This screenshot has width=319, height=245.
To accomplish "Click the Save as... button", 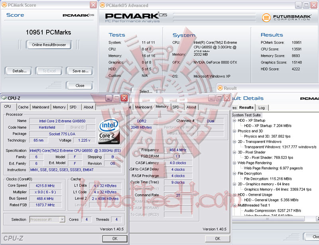I will tap(80, 71).
